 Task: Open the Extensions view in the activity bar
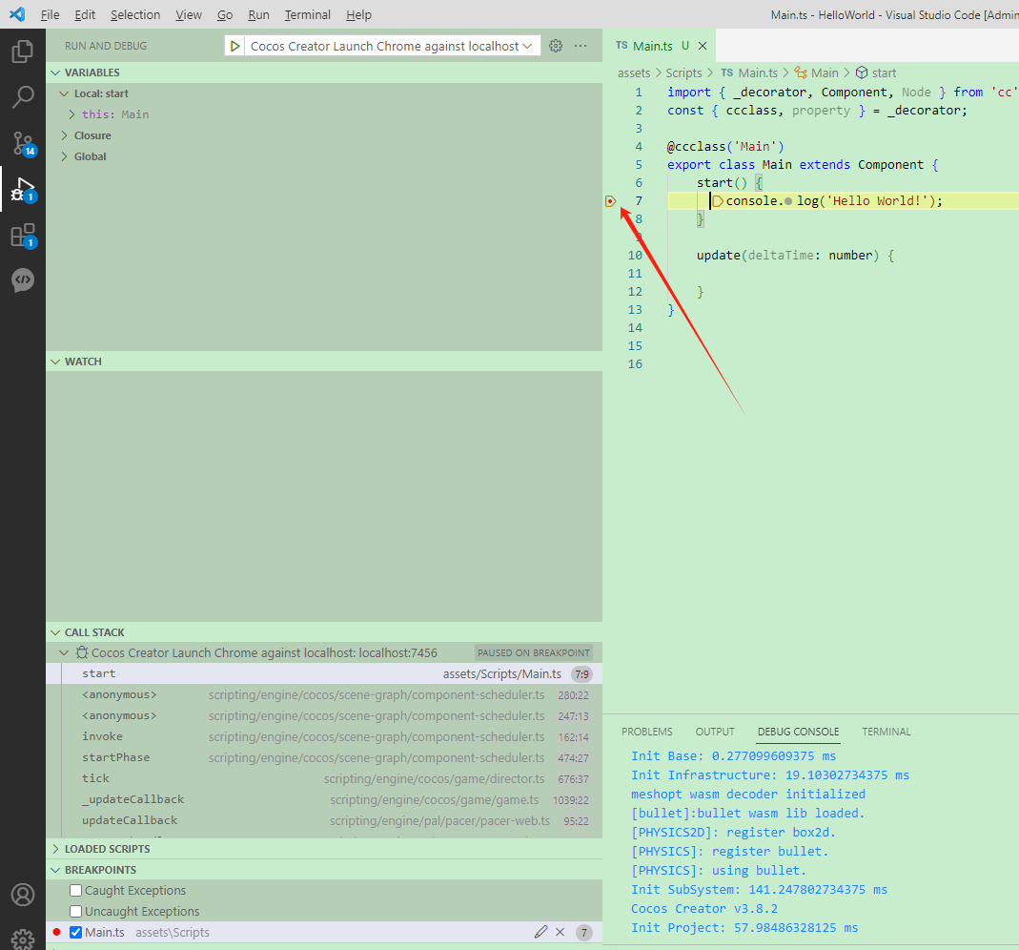(x=23, y=236)
